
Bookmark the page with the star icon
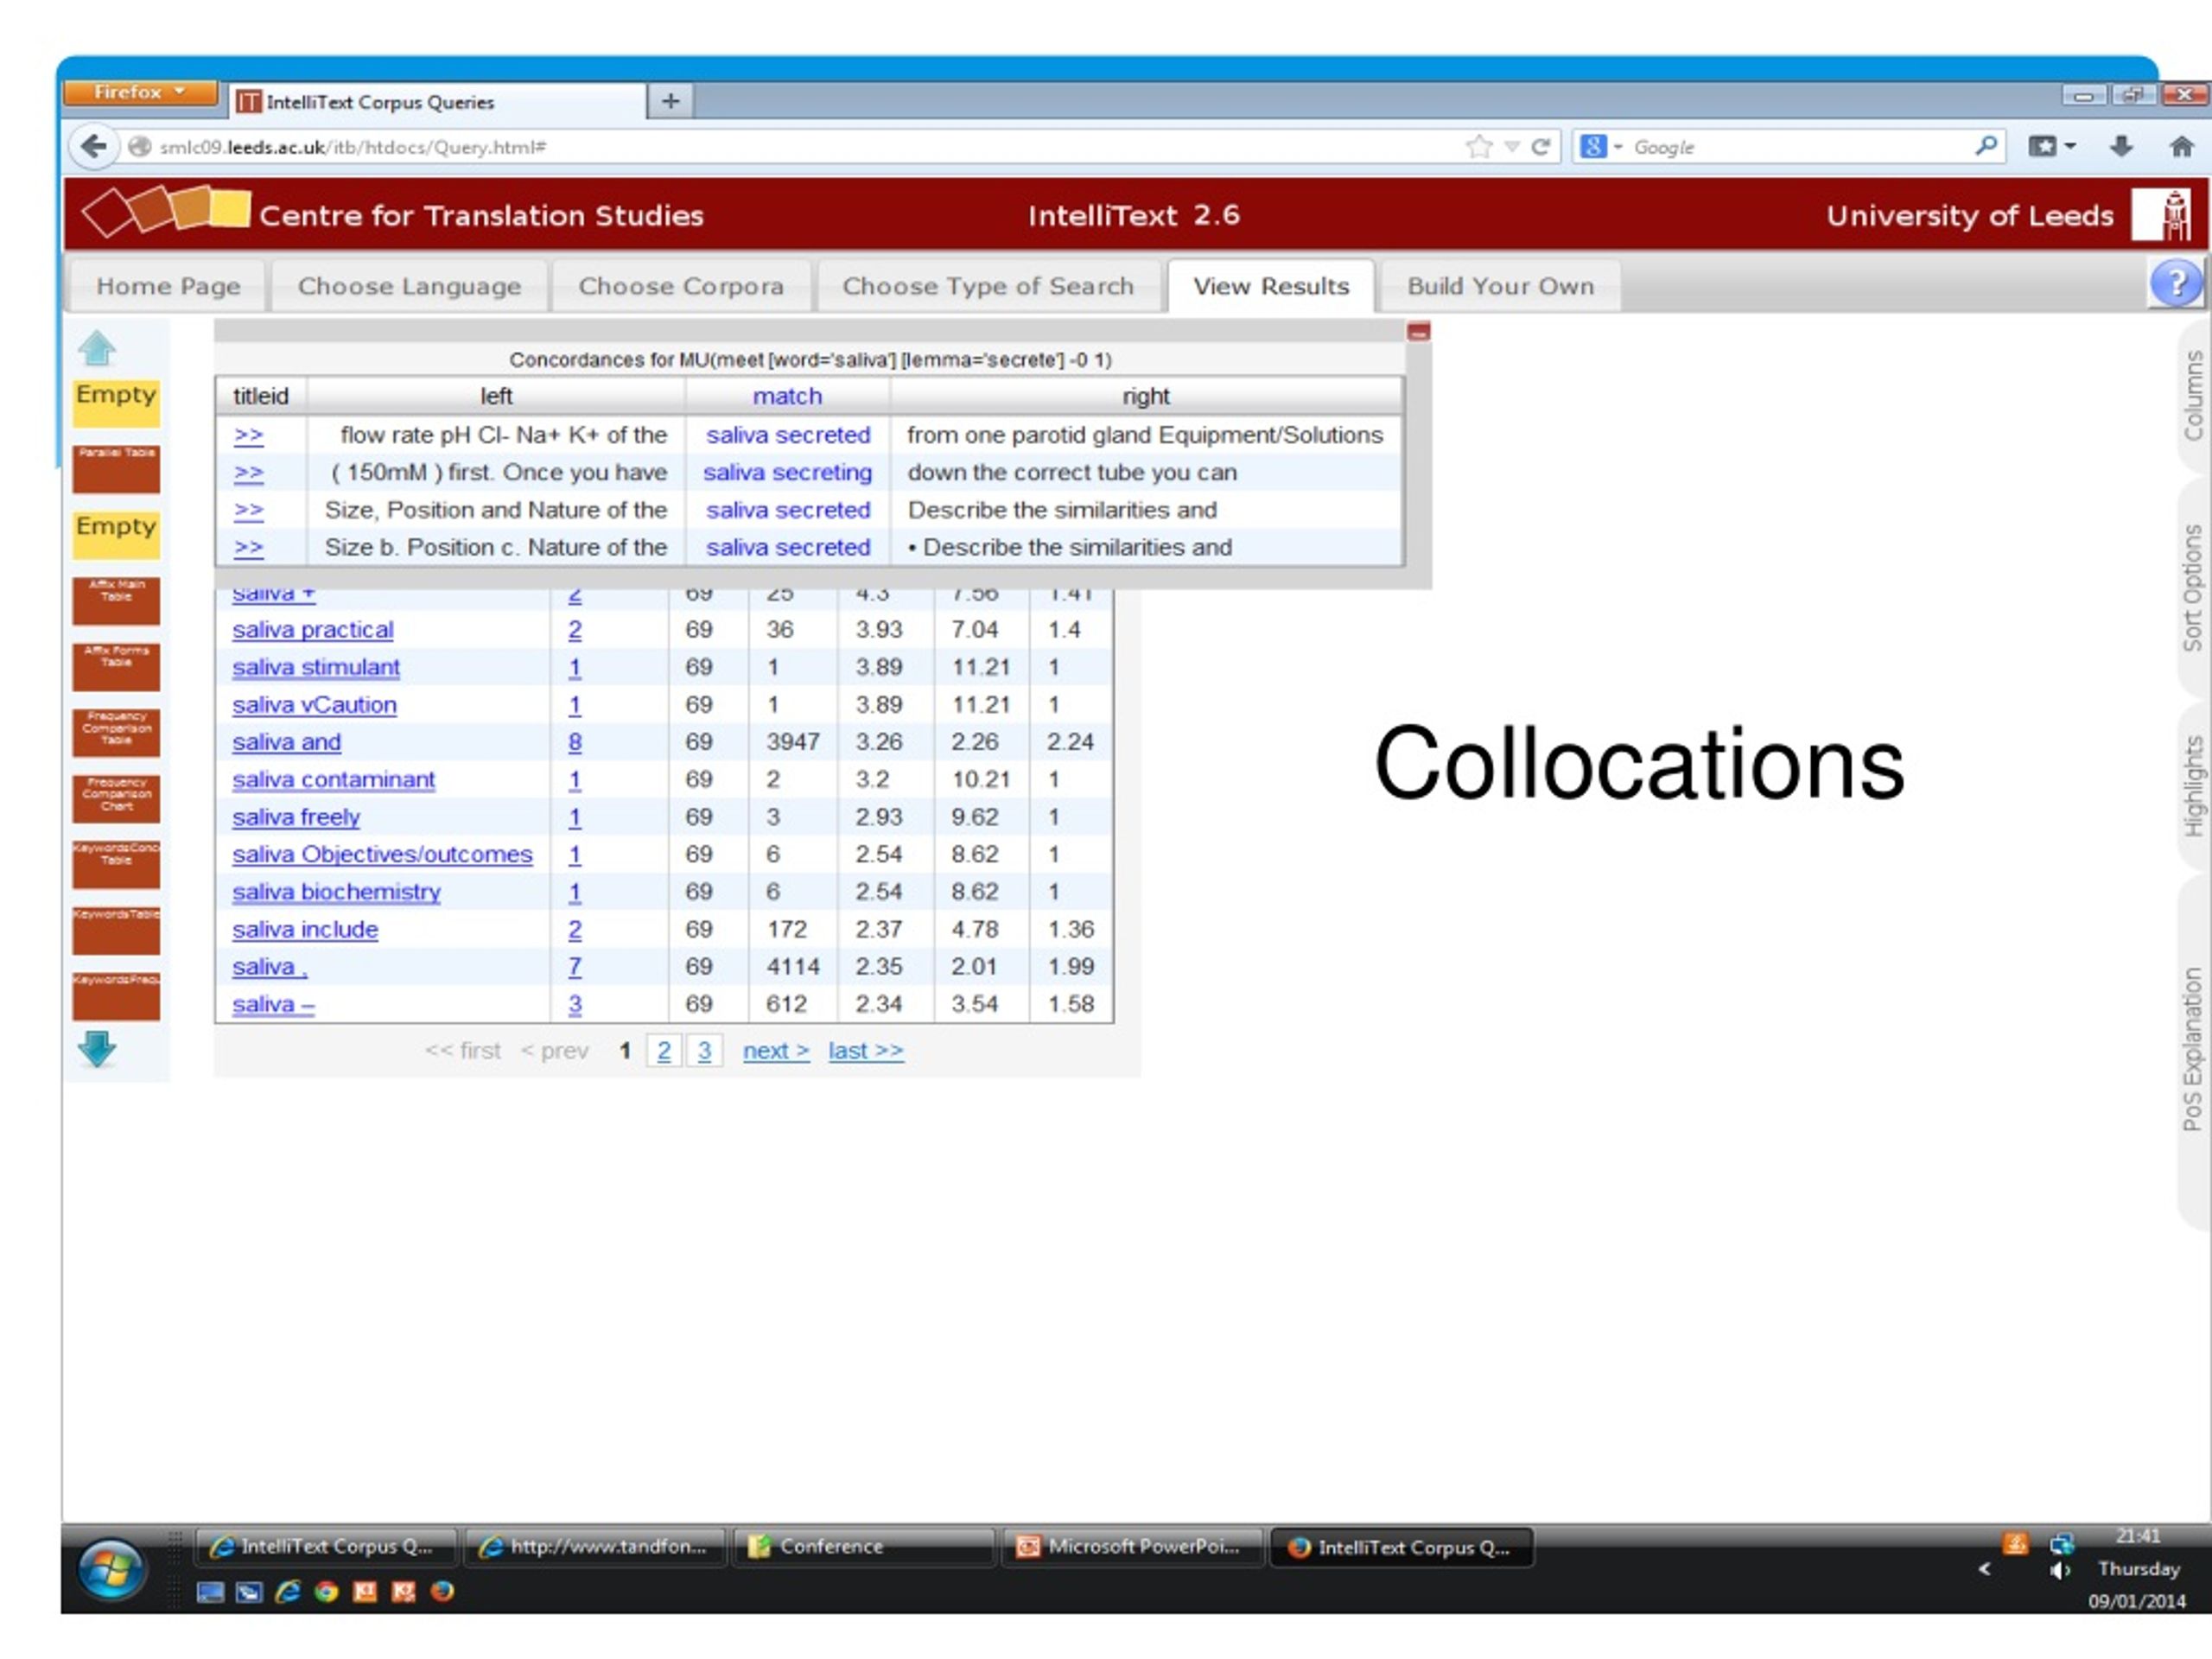[1478, 147]
